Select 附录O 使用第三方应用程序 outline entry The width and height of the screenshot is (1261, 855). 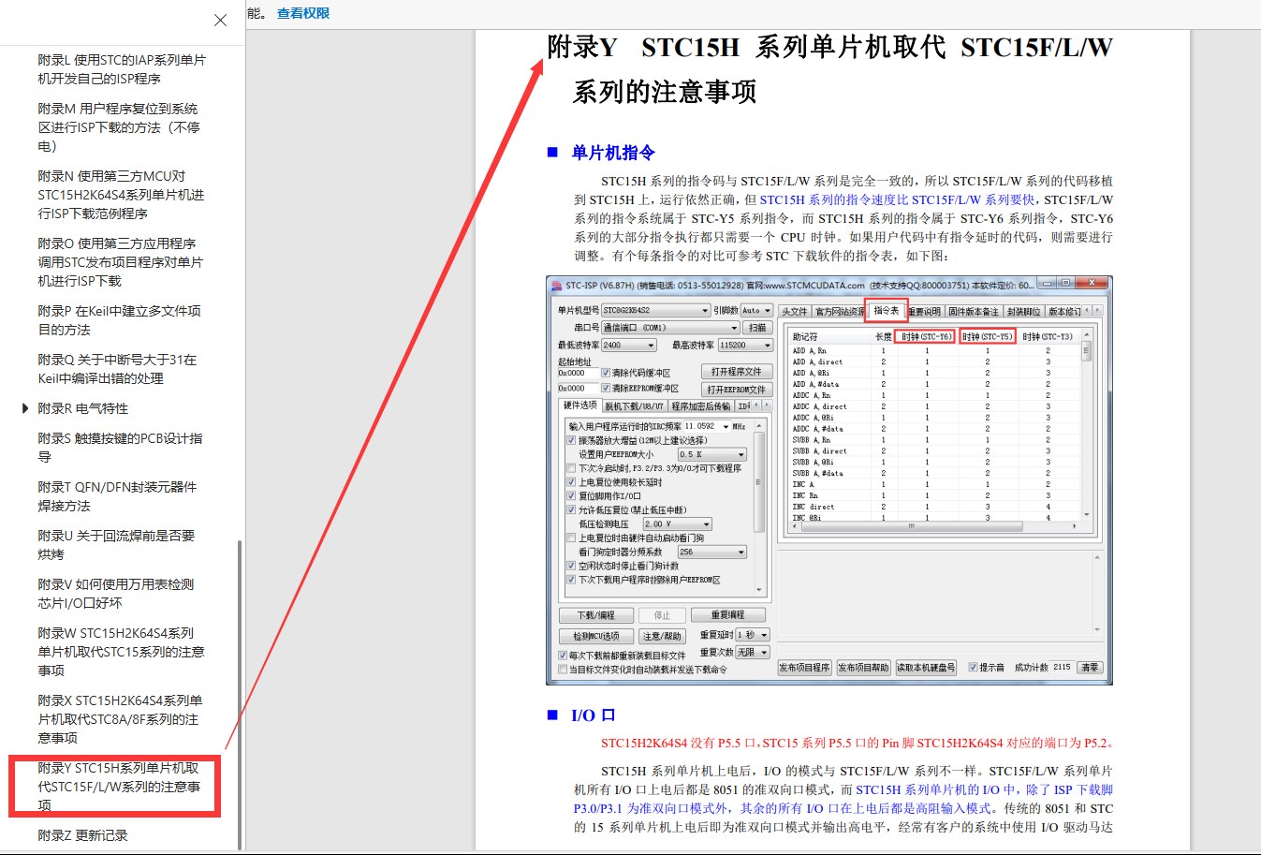point(120,262)
